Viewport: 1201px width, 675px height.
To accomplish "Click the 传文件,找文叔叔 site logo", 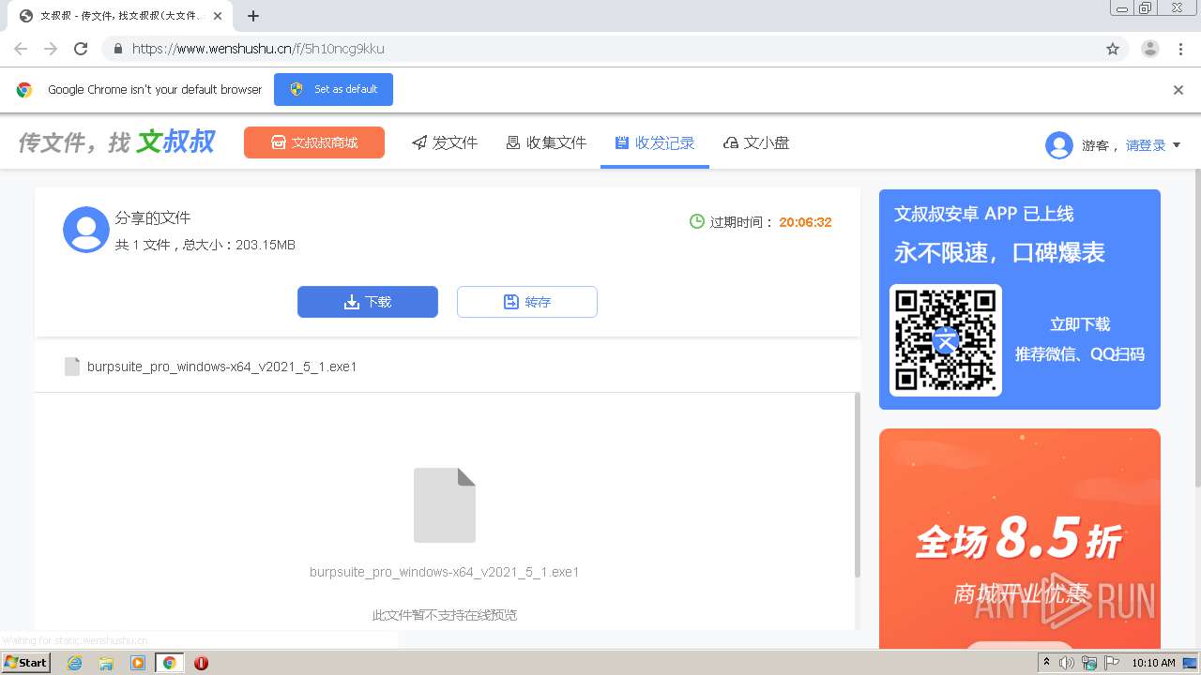I will (x=116, y=142).
